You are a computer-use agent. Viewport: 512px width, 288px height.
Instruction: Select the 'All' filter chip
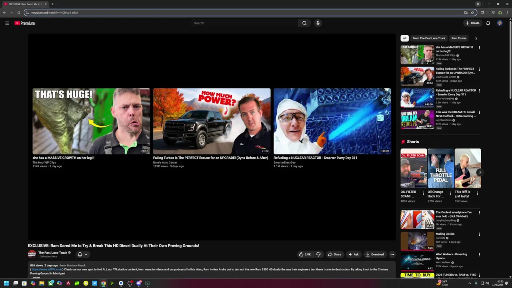(x=404, y=38)
